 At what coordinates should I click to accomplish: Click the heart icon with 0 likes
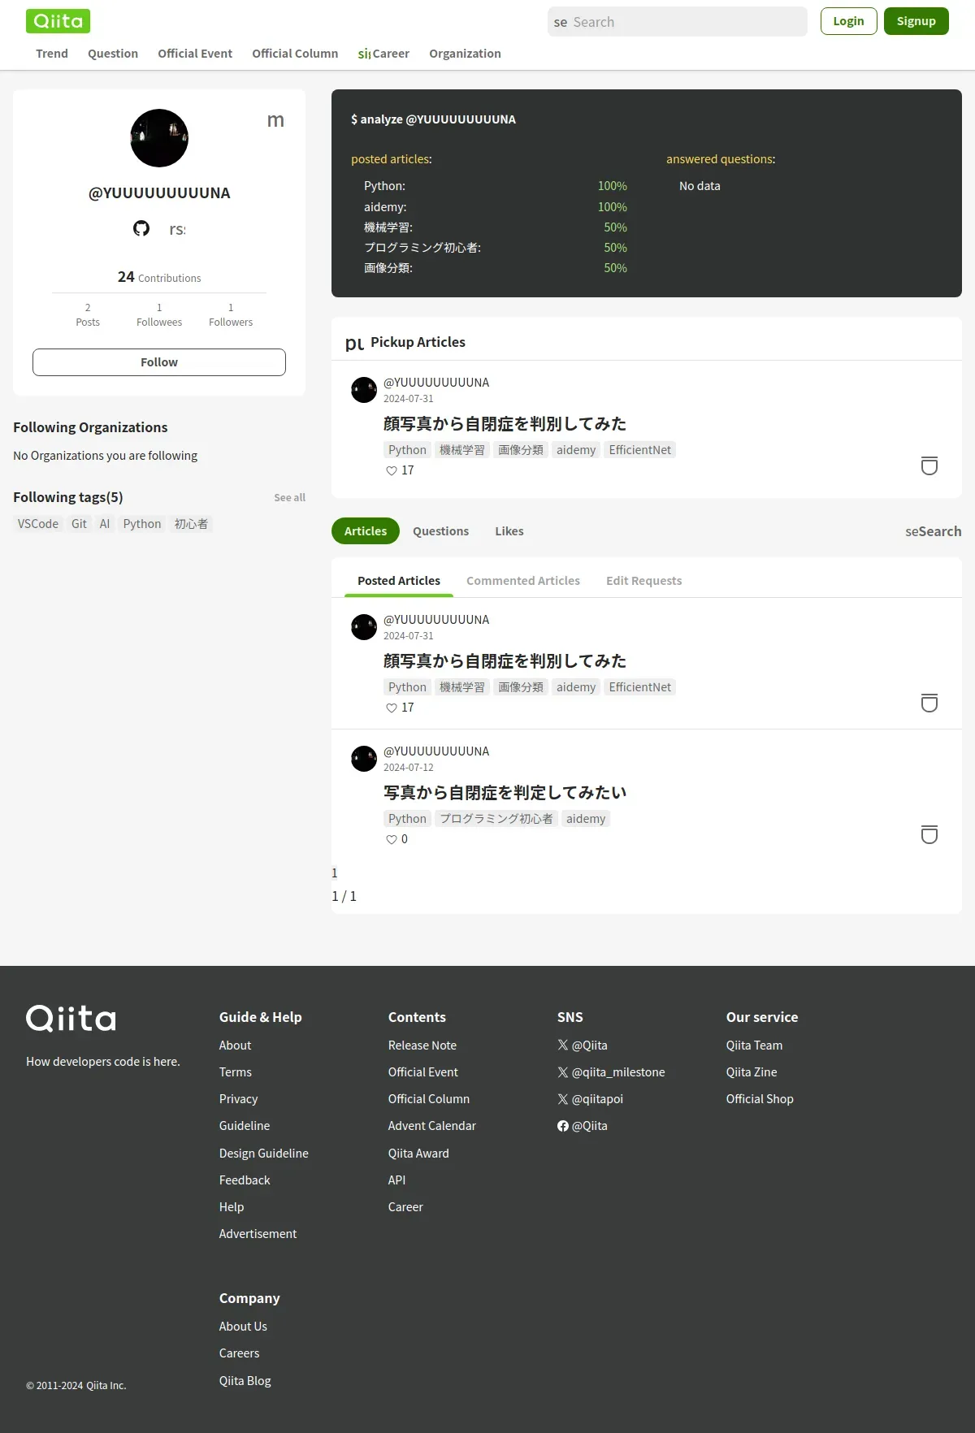pos(392,839)
